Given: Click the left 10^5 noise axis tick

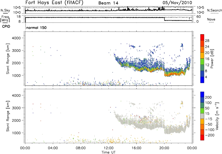Looking at the screenshot, I should 17,8.
